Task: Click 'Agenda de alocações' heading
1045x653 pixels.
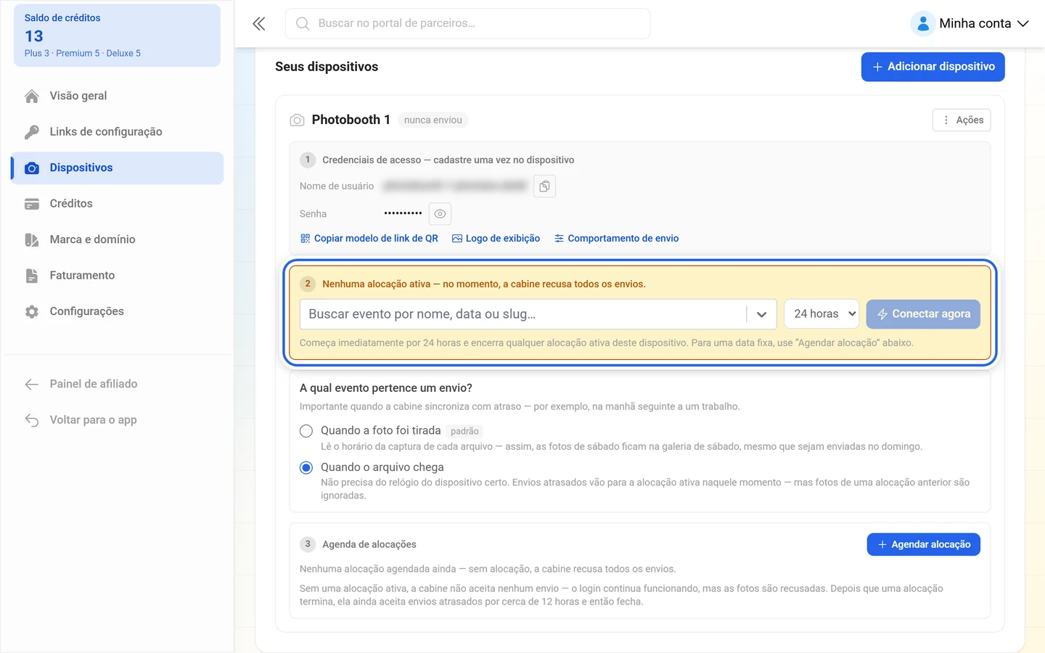Action: coord(369,545)
